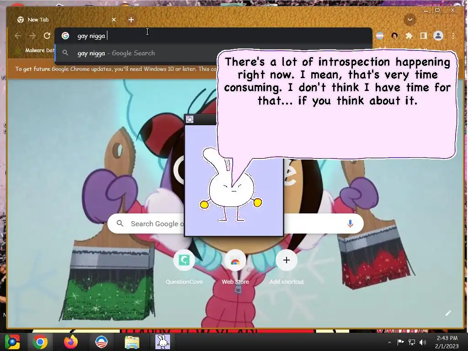Image resolution: width=468 pixels, height=351 pixels.
Task: Click the Chrome updates infobar message
Action: tap(116, 69)
